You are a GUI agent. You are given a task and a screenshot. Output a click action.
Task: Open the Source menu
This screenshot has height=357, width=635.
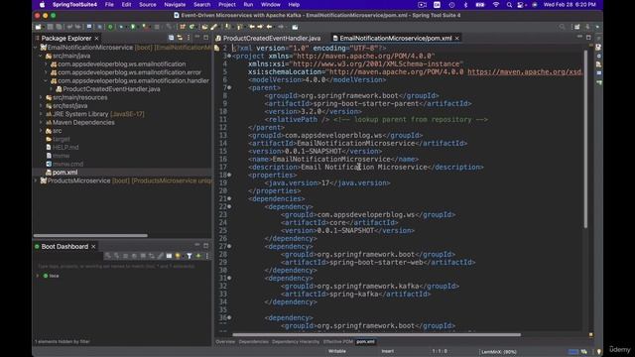click(x=148, y=5)
